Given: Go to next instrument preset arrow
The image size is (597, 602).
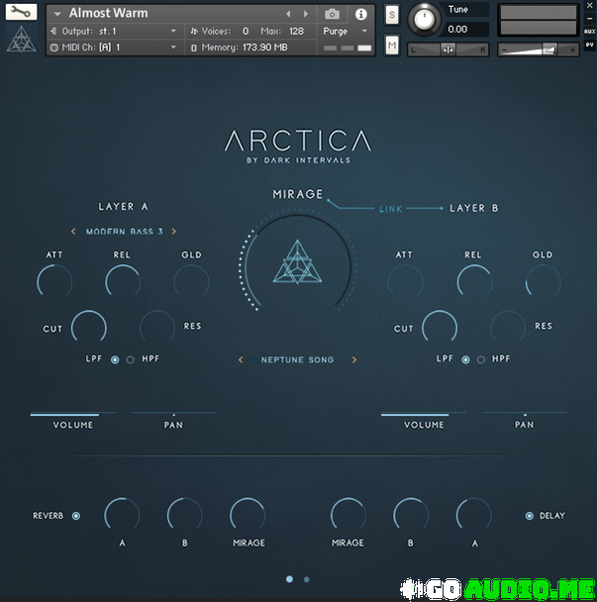Looking at the screenshot, I should tap(306, 14).
